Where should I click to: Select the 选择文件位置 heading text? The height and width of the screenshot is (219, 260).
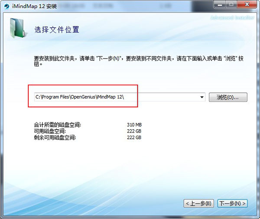[x=57, y=29]
